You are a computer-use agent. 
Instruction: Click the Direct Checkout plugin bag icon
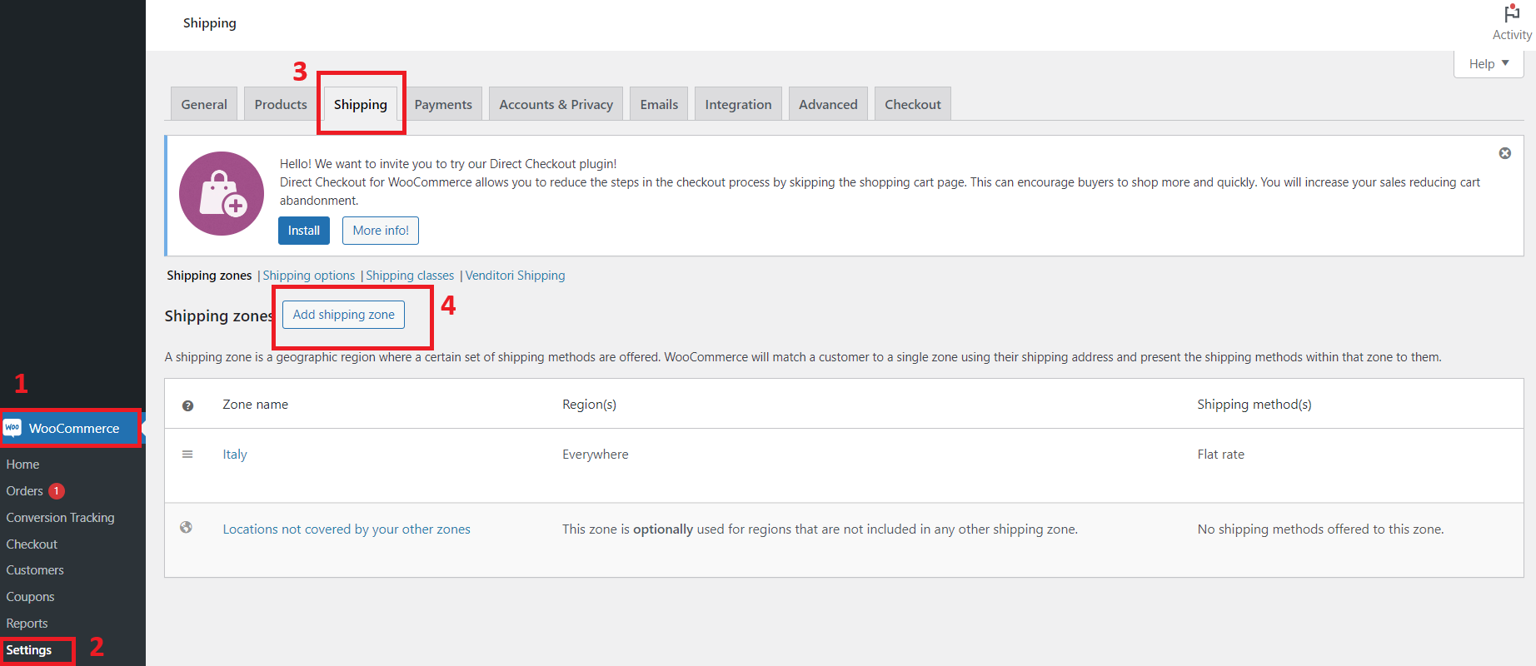click(x=222, y=193)
